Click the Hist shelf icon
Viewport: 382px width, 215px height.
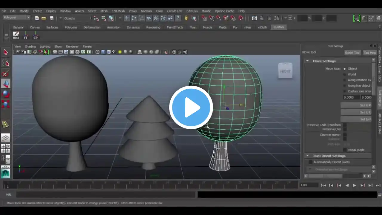[x=16, y=36]
